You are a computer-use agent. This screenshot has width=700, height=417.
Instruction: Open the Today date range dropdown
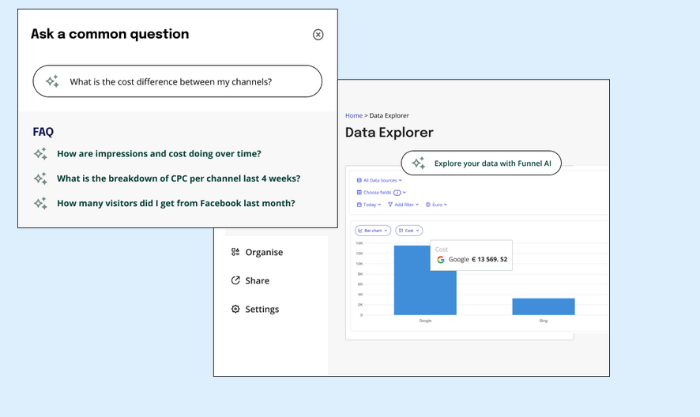pos(369,205)
